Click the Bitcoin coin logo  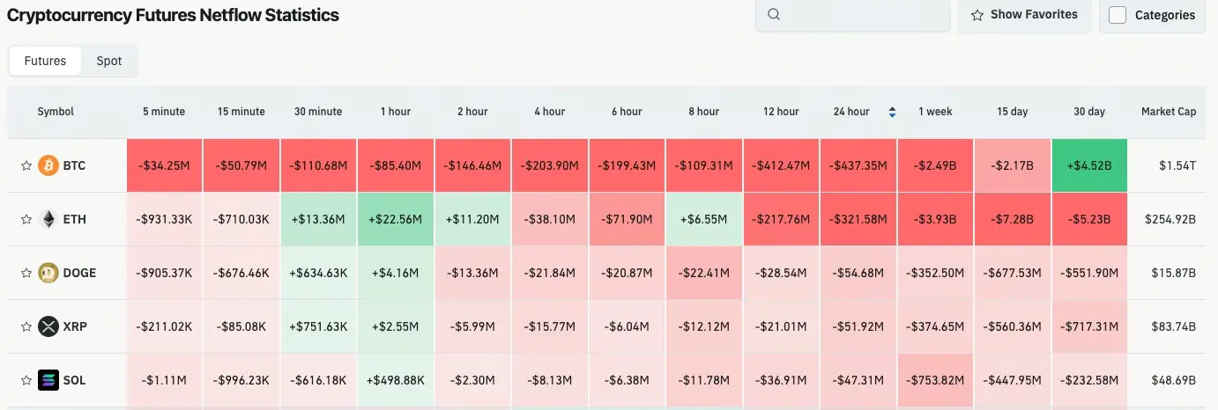click(x=48, y=165)
